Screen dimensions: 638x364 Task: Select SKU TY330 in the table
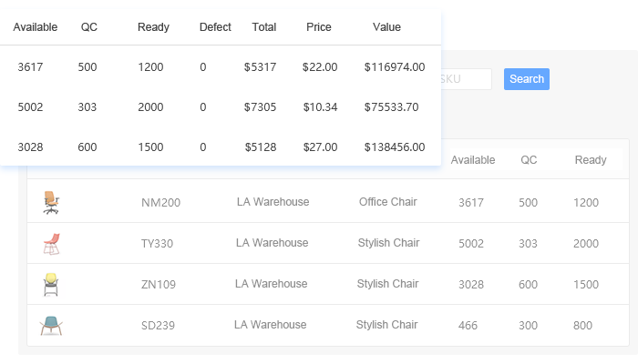157,243
